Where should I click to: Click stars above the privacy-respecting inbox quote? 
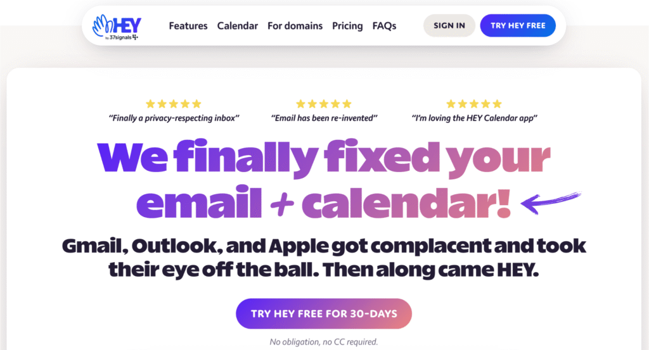174,104
